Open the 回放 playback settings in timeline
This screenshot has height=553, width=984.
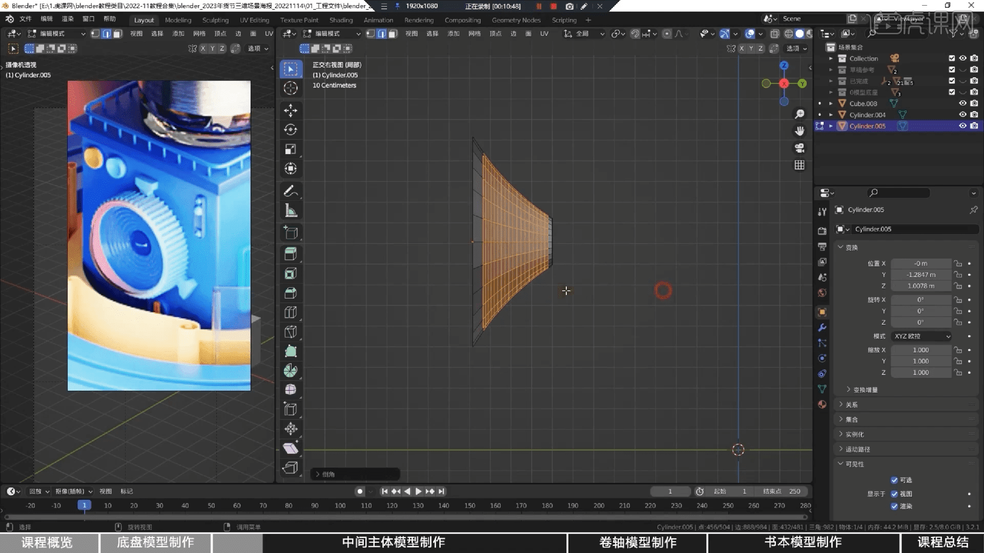click(38, 492)
